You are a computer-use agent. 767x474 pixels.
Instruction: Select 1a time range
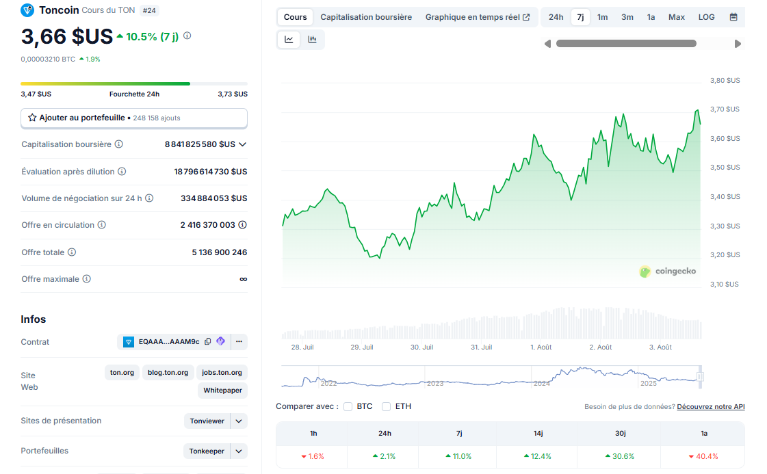651,17
